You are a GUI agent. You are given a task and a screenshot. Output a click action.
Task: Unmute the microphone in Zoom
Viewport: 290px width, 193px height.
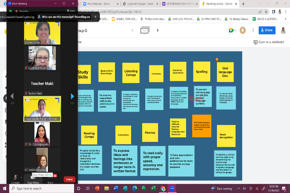tap(15, 179)
